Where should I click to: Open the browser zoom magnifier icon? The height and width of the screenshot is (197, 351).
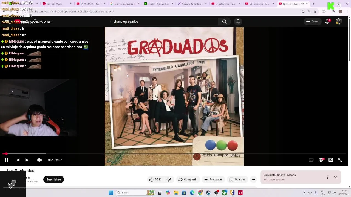click(309, 11)
